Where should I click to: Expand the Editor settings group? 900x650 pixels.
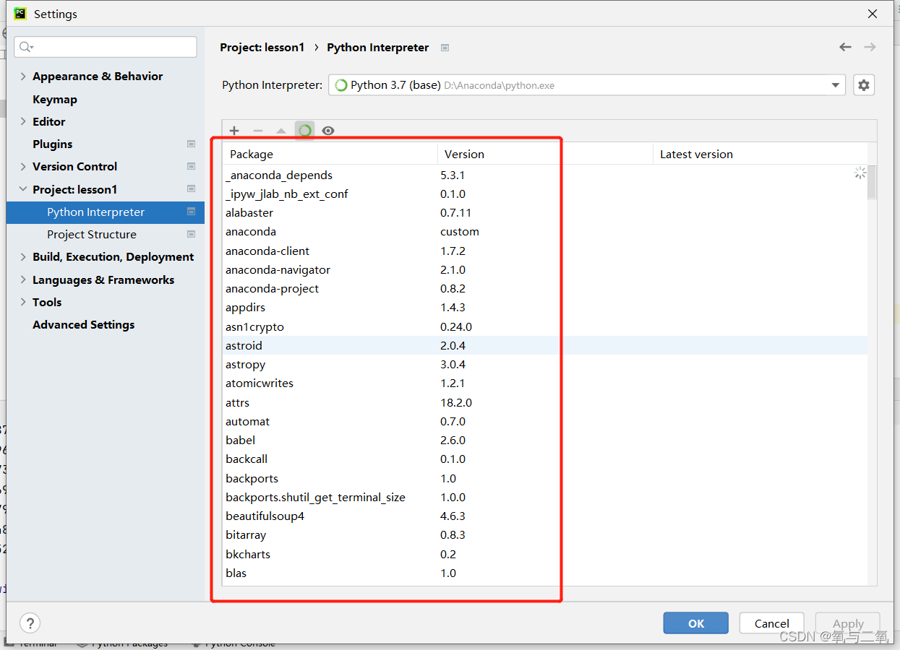[23, 122]
